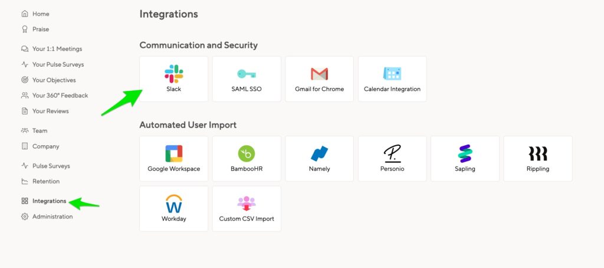The image size is (604, 268).
Task: Click the Integrations grid icon
Action: tap(25, 201)
